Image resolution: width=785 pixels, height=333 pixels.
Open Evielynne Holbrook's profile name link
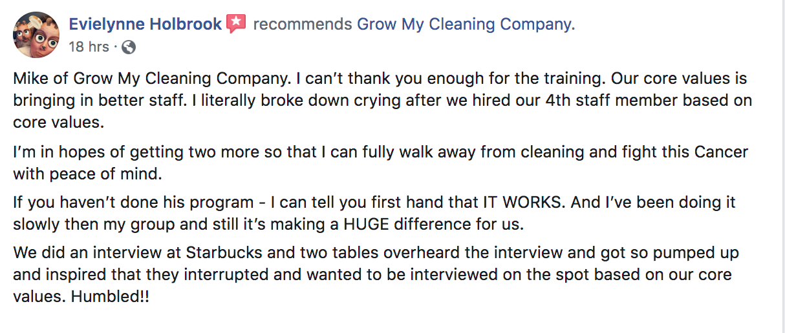[145, 25]
